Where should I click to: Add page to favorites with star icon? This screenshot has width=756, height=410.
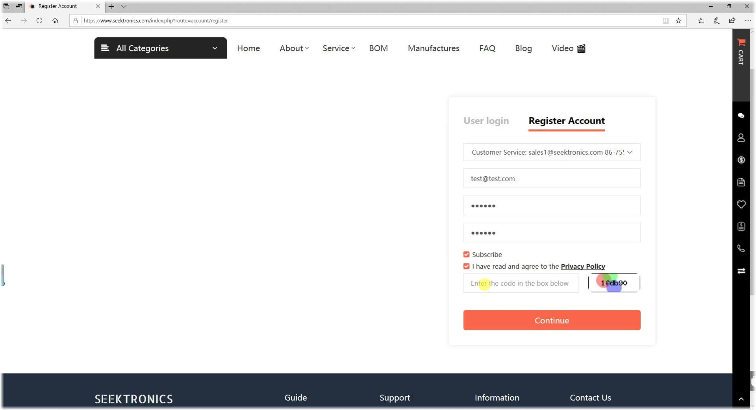pyautogui.click(x=678, y=20)
